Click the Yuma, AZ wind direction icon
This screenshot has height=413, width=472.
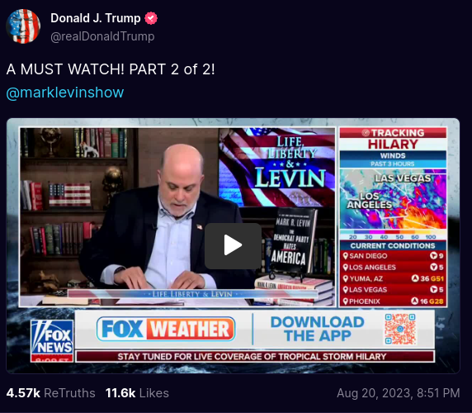[x=415, y=278]
